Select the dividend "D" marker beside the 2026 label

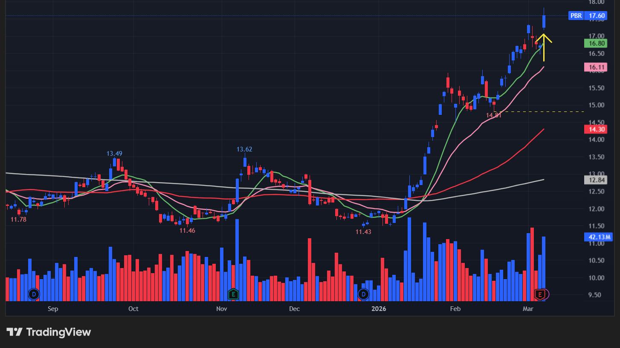[x=363, y=294]
